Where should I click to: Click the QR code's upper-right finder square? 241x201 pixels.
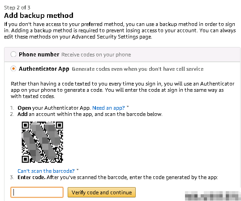pos(59,125)
